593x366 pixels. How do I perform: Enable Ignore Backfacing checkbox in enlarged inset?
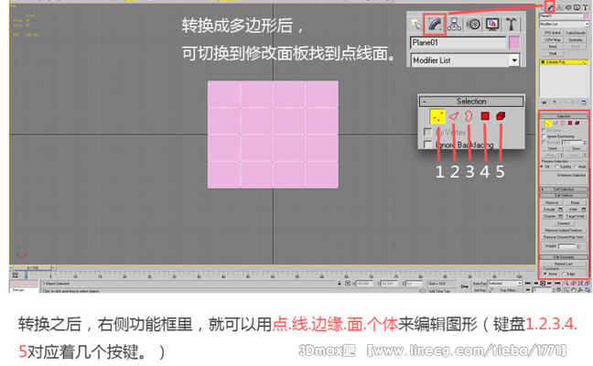tap(428, 145)
